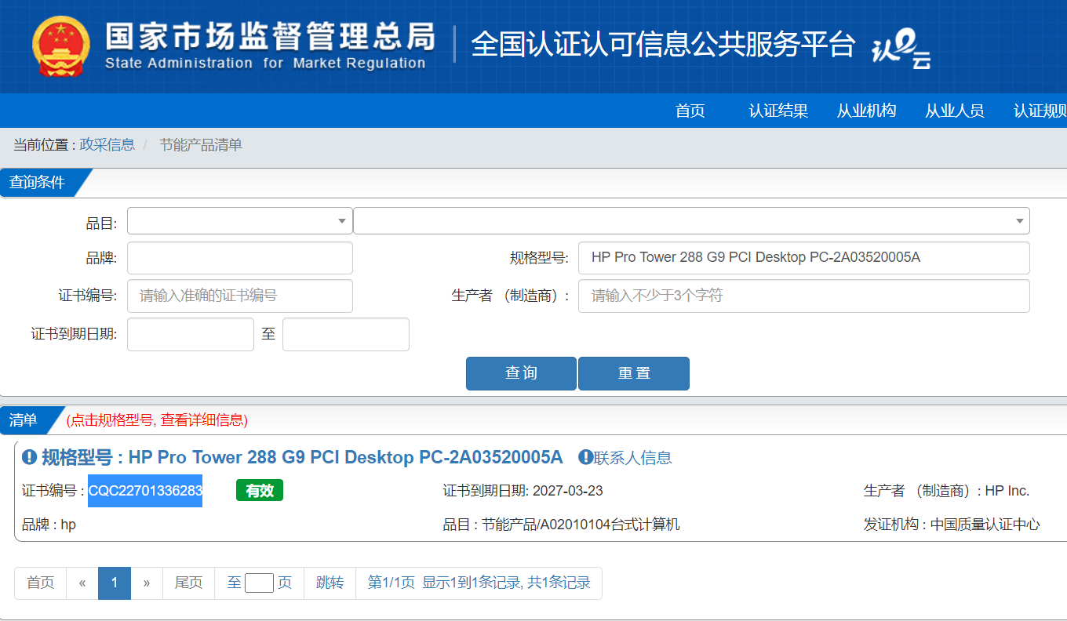Focus the 规格型号 input field
This screenshot has width=1067, height=621.
(804, 258)
